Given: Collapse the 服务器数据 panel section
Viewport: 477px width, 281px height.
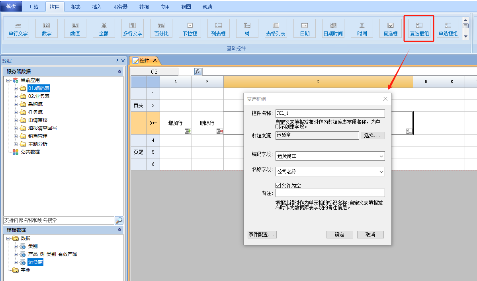Looking at the screenshot, I should click(119, 72).
